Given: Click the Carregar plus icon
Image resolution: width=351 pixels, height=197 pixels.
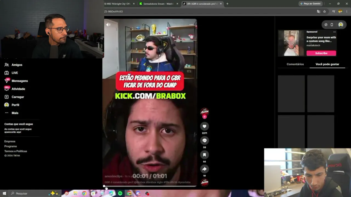Looking at the screenshot, I should click(x=7, y=97).
